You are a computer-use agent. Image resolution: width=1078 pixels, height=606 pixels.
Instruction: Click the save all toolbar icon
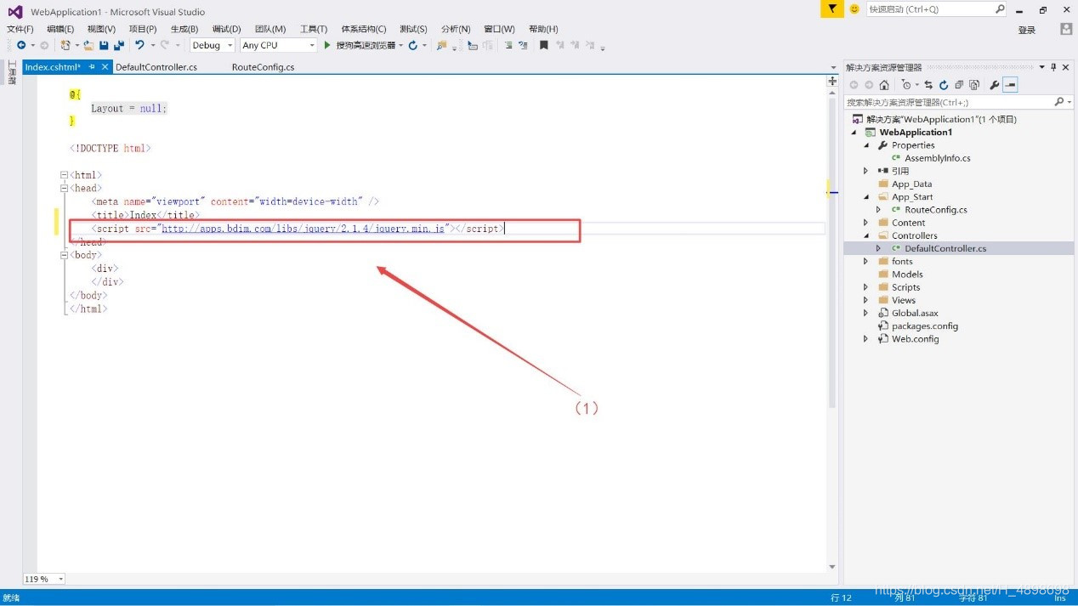(118, 45)
